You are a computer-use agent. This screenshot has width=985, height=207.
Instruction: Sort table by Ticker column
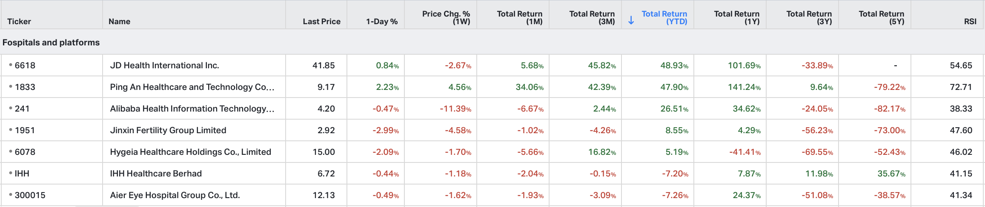coord(19,21)
